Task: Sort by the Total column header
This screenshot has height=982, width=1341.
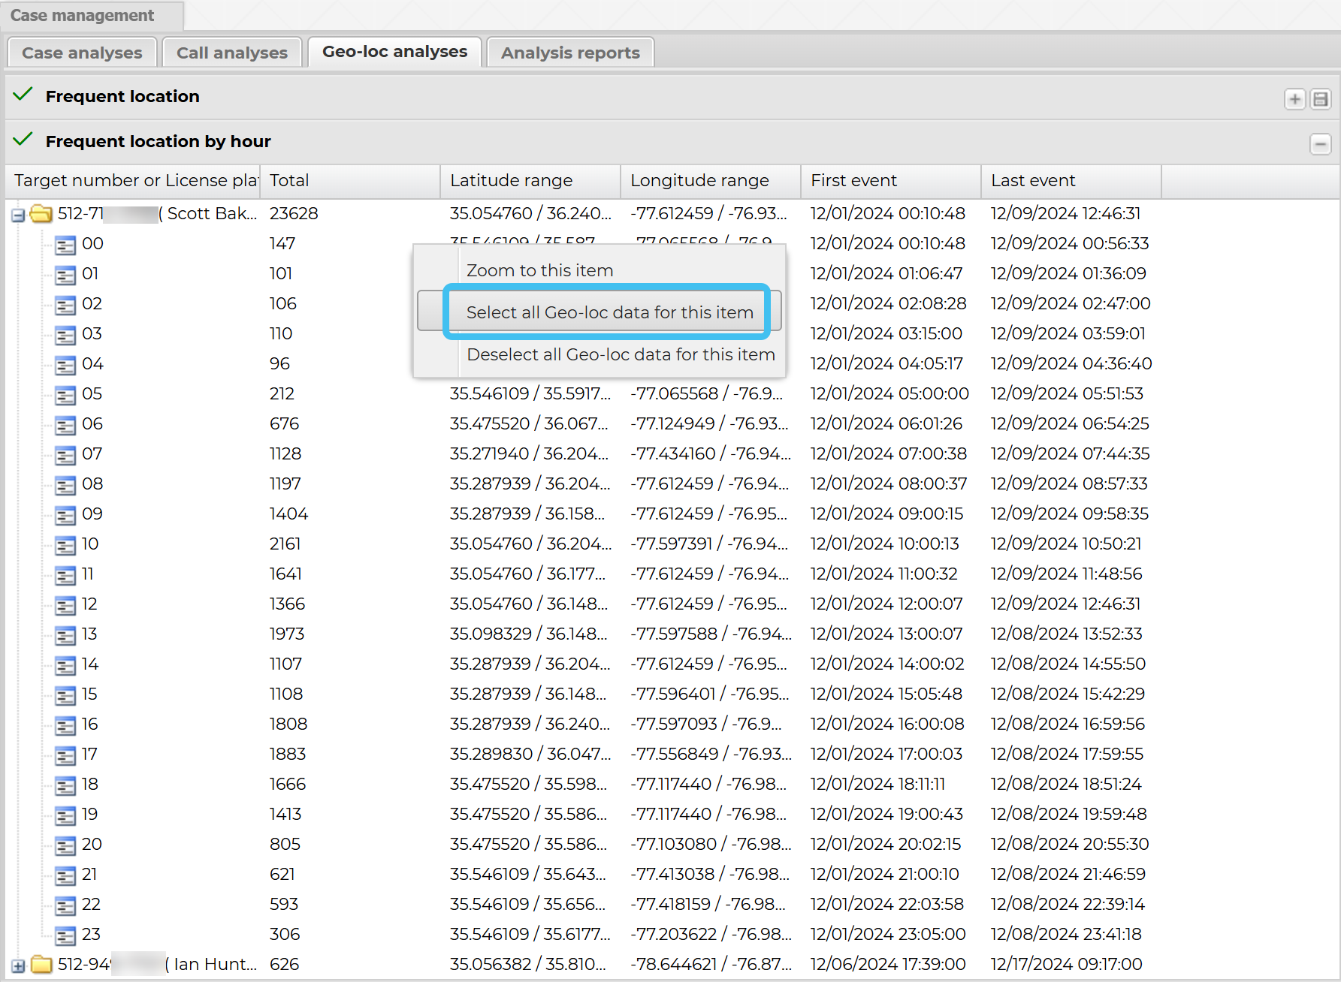Action: click(349, 181)
